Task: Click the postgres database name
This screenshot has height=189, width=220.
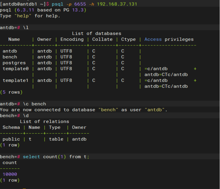Action: (14, 63)
